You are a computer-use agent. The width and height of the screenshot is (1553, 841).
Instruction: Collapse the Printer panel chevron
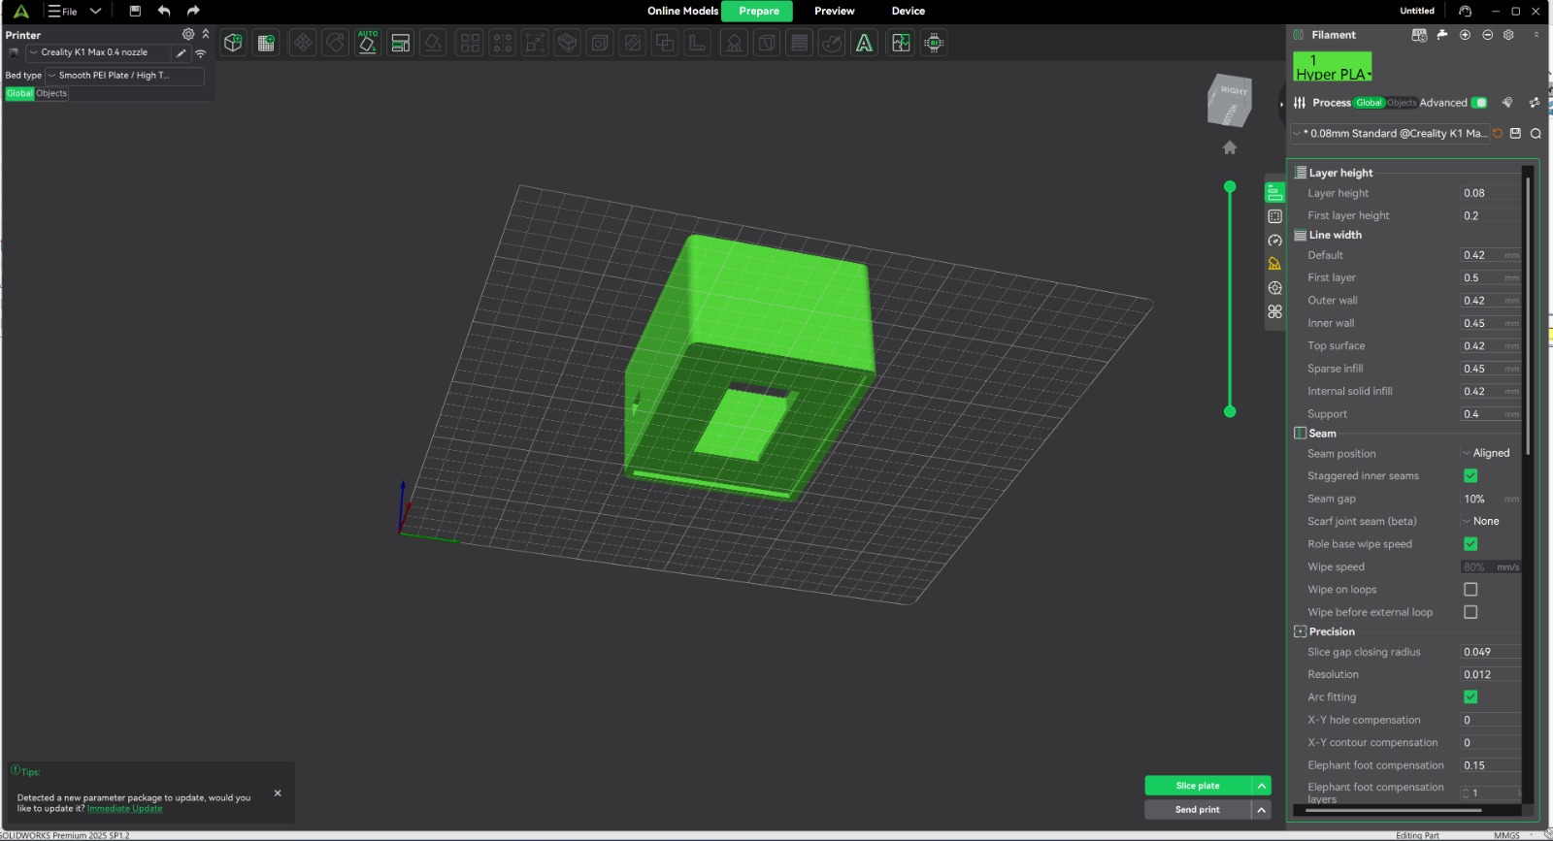pyautogui.click(x=206, y=34)
